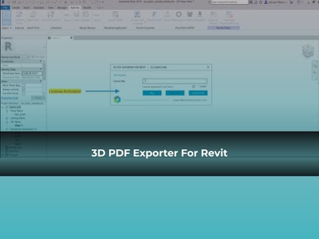319x239 pixels.
Task: Open the Properties help link
Action: pos(10,98)
